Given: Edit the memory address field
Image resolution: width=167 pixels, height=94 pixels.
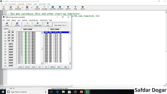Looking at the screenshot, I should 28,30.
